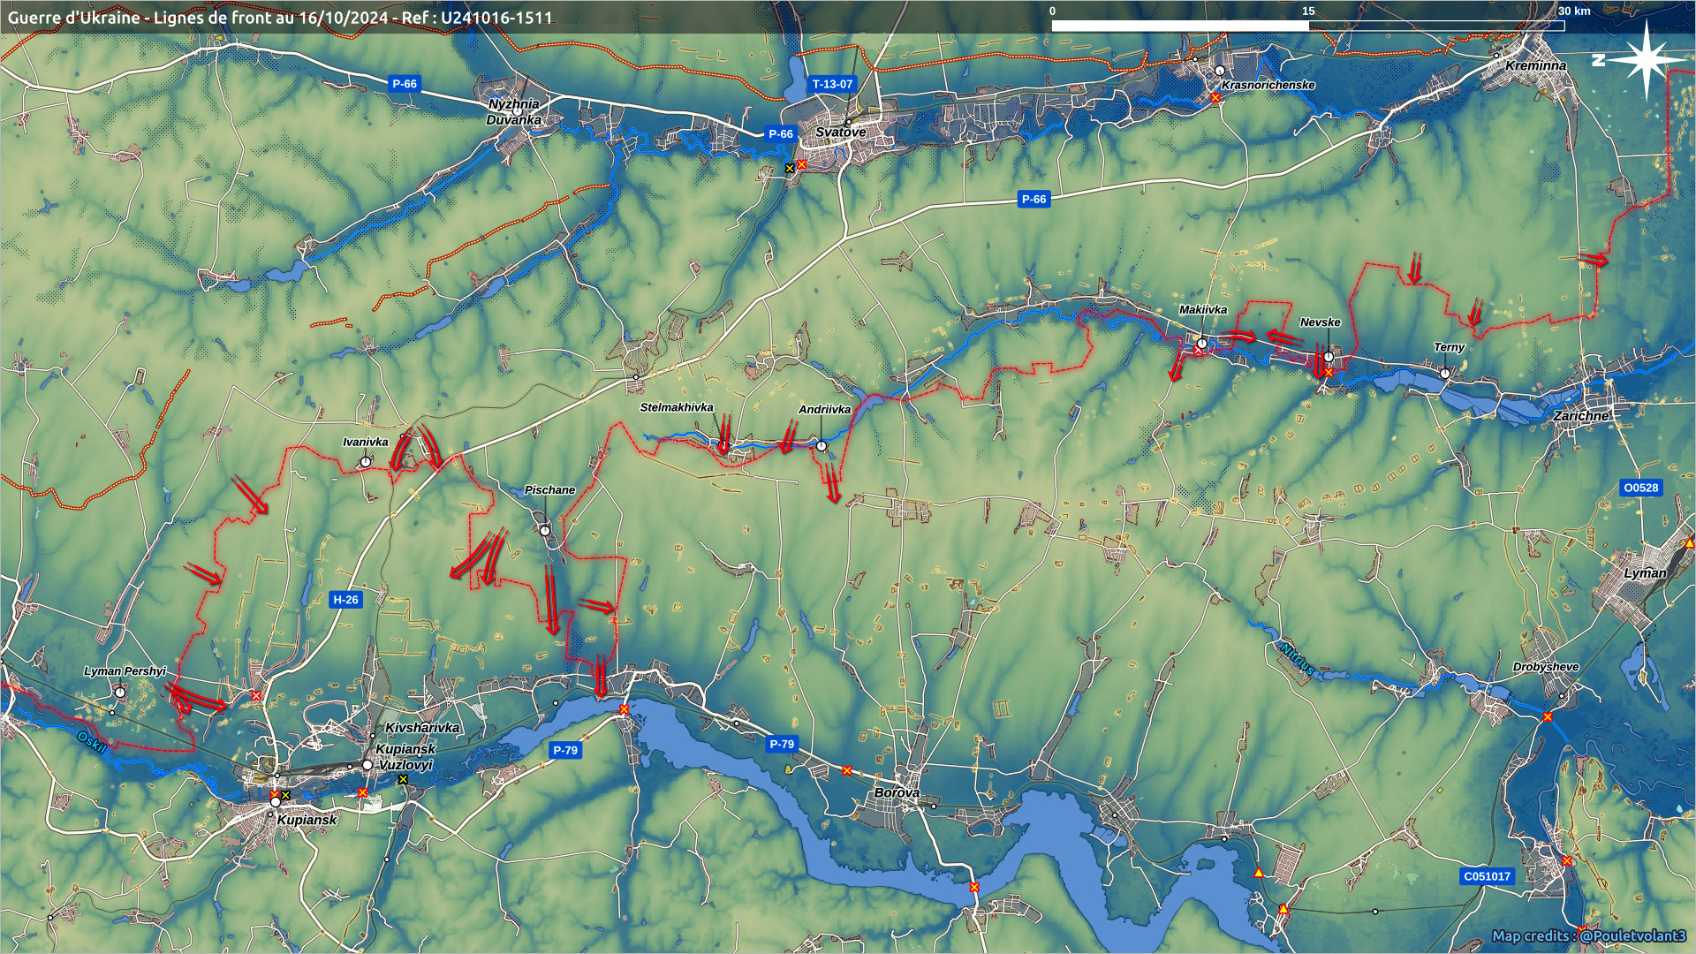Click the red X marker at Krasnorichenske
Image resolution: width=1696 pixels, height=954 pixels.
(x=1215, y=97)
